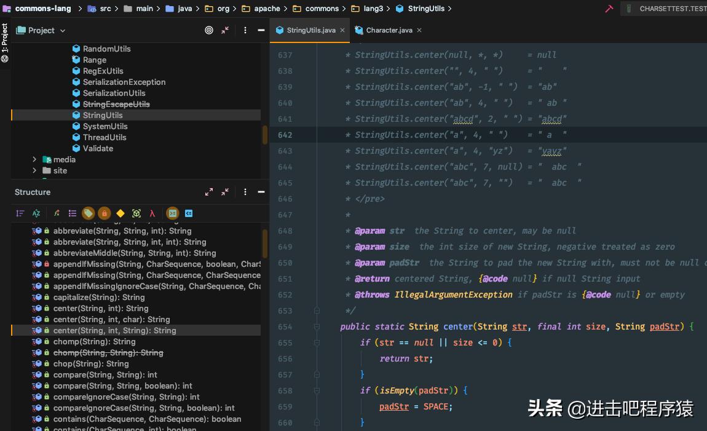Expand all nodes in Structure panel

[x=209, y=192]
